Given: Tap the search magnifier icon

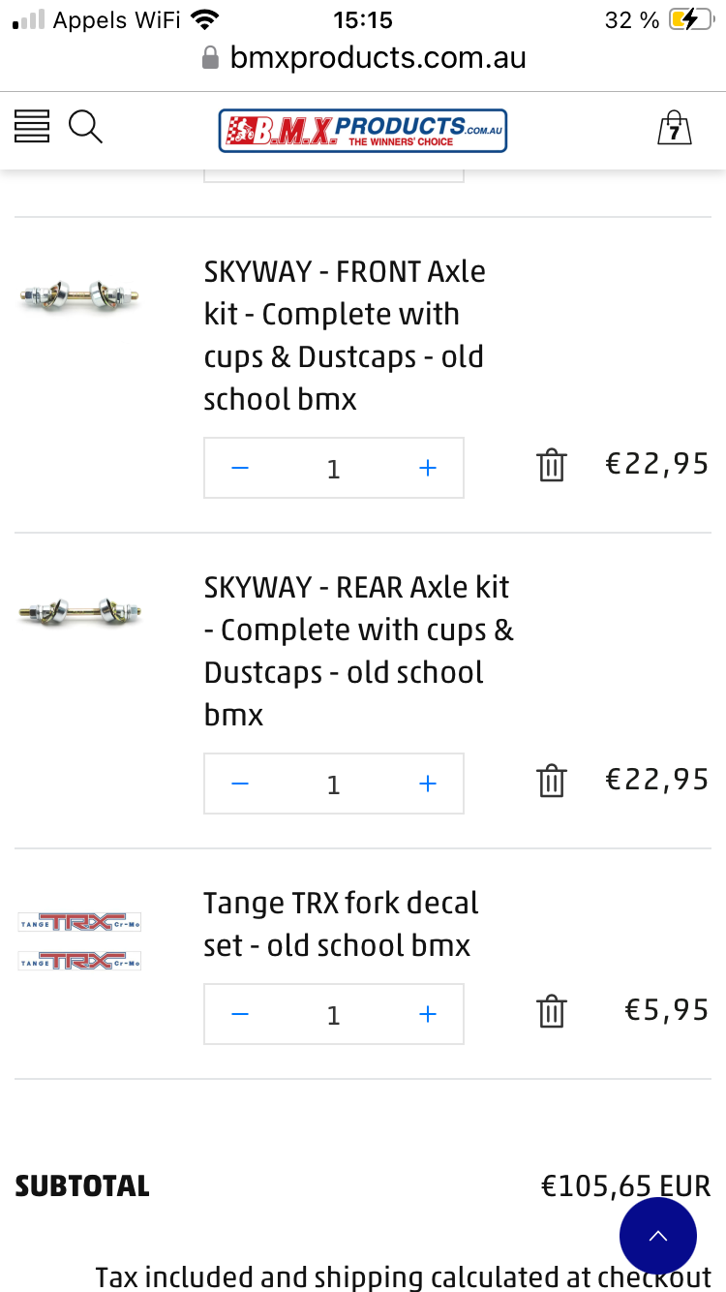Looking at the screenshot, I should click(85, 127).
